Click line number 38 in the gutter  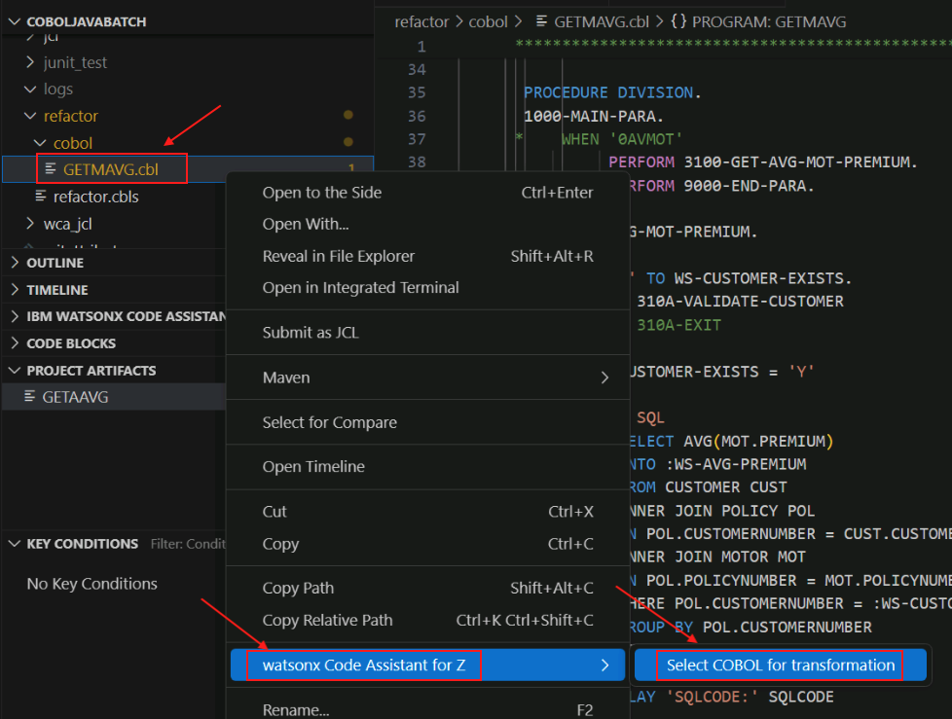pos(417,162)
